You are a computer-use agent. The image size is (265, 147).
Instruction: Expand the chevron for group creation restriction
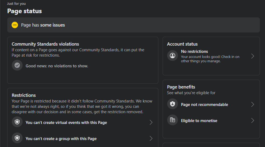pyautogui.click(x=151, y=139)
